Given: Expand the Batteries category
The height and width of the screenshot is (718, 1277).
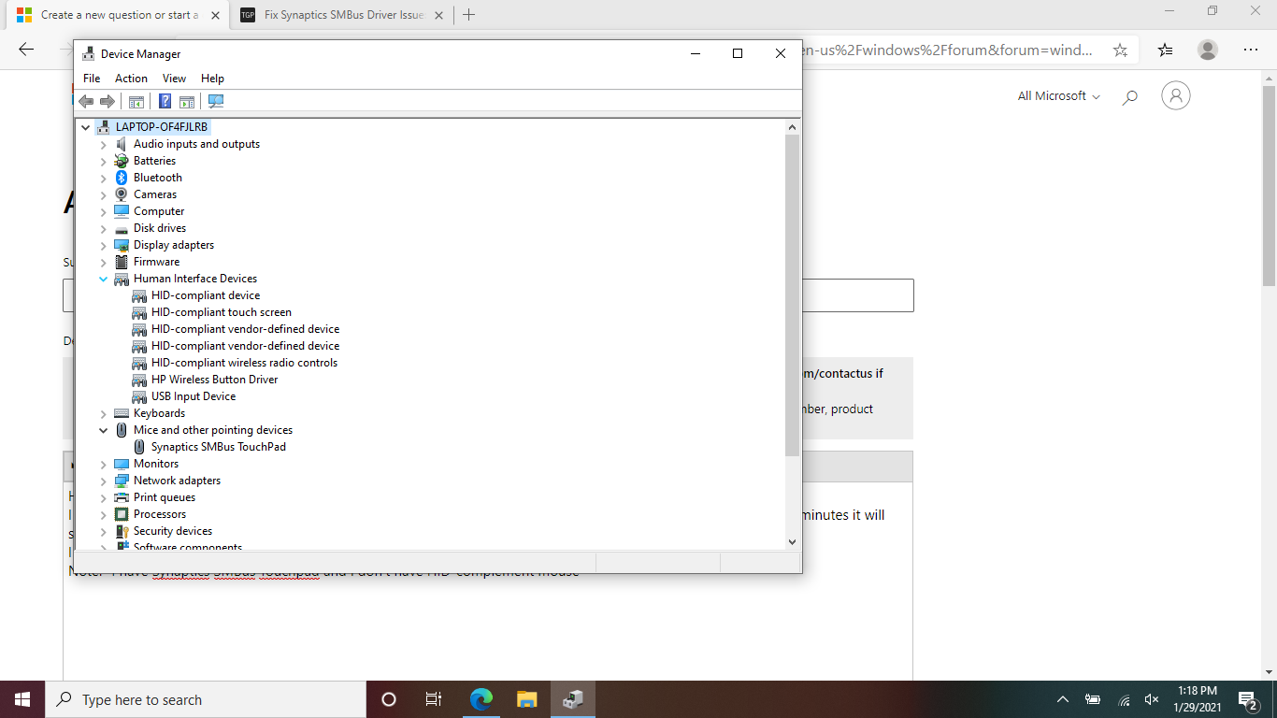Looking at the screenshot, I should pyautogui.click(x=104, y=161).
